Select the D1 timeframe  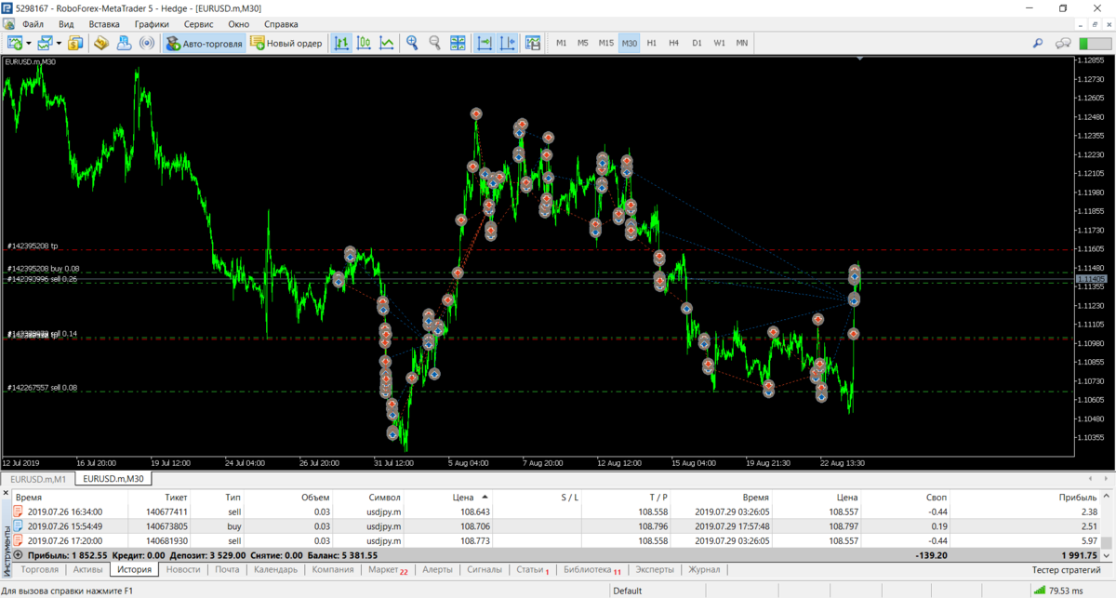(x=697, y=43)
